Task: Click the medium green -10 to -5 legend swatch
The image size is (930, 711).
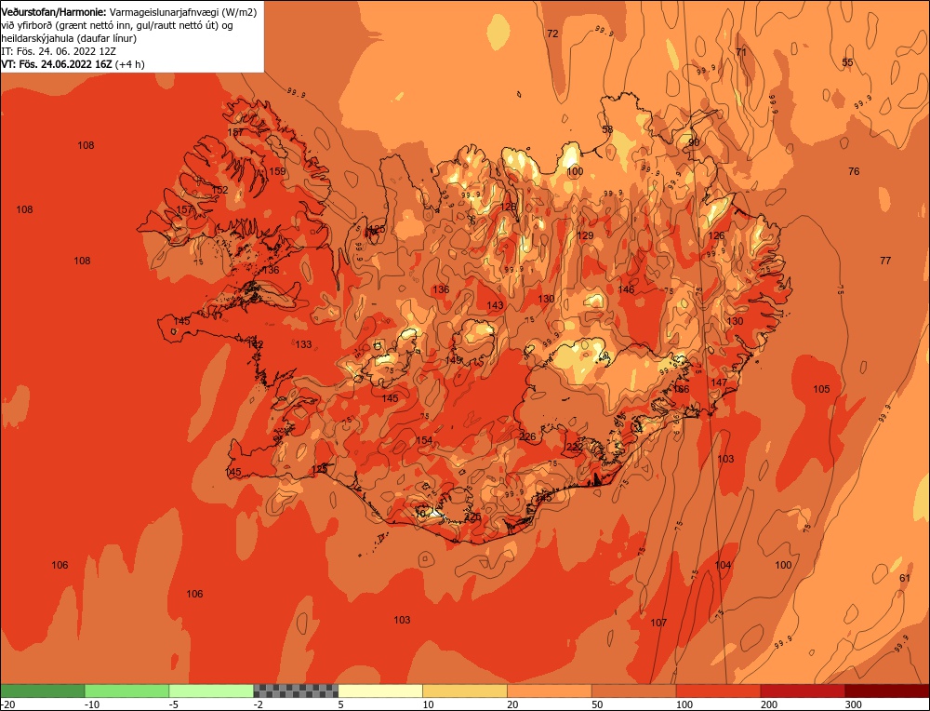Action: 126,691
